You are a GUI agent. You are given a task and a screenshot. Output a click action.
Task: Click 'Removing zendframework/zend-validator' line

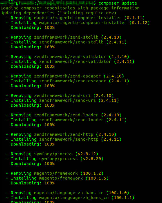tap(68, 57)
